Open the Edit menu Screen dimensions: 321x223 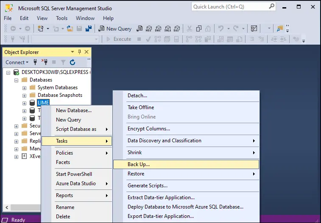tap(24, 18)
